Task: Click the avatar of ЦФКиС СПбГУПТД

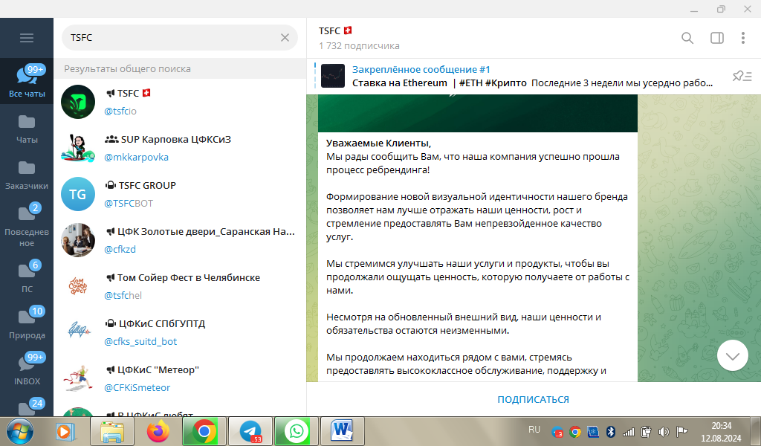Action: (77, 332)
